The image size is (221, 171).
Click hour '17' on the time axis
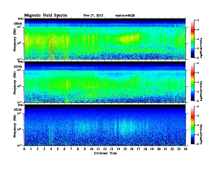coord(139,149)
